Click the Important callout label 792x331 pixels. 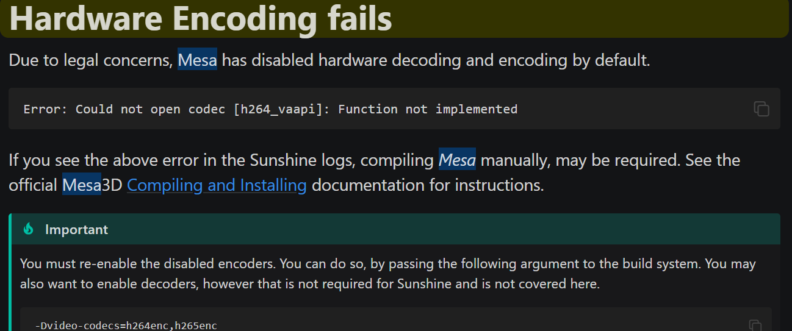[x=76, y=230]
